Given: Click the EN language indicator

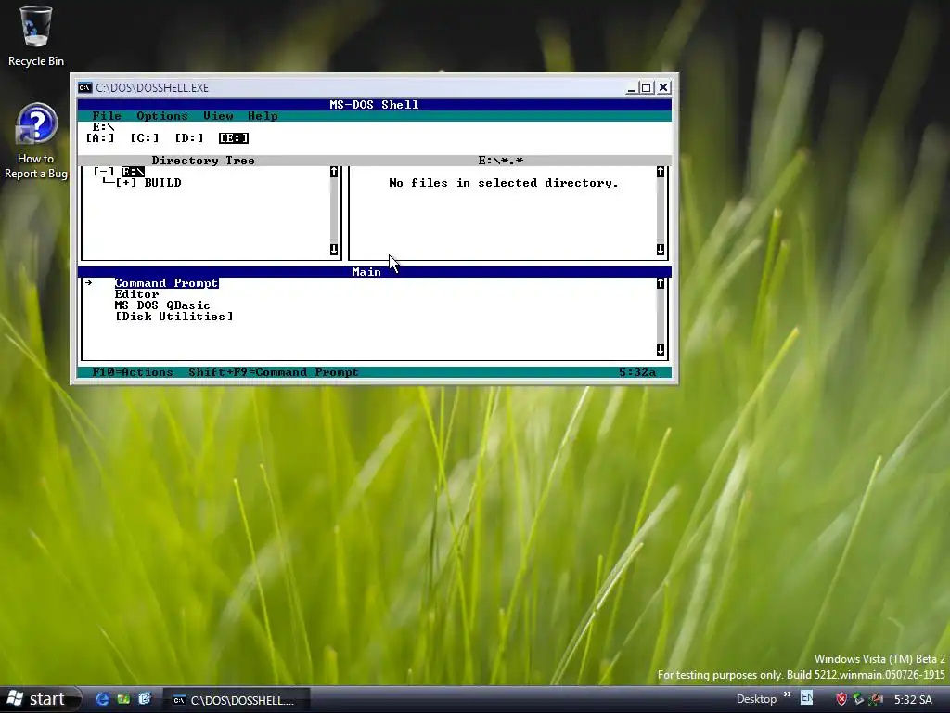Looking at the screenshot, I should tap(807, 698).
